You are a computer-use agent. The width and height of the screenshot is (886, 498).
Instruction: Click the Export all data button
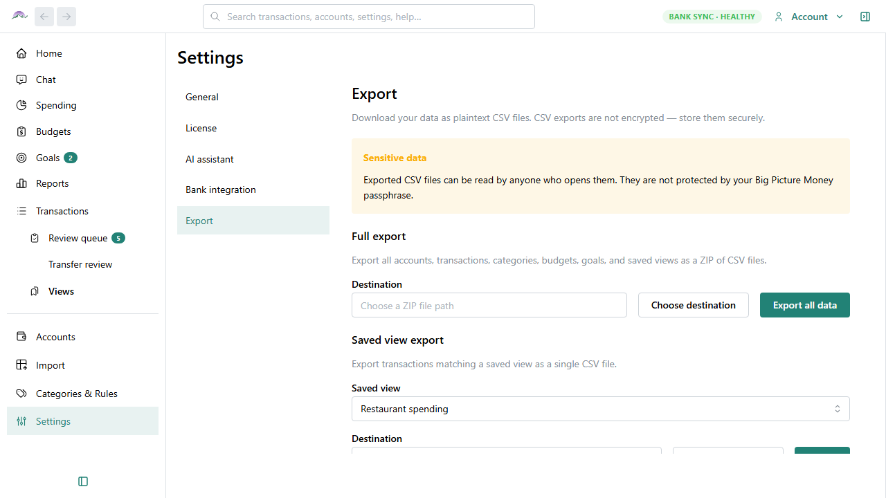tap(805, 305)
